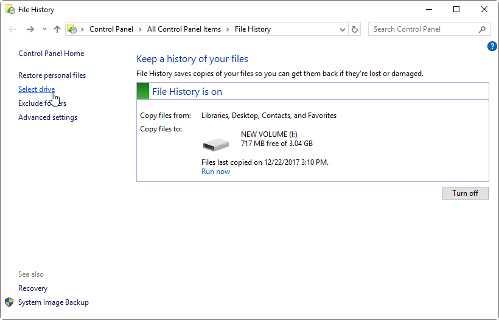Image resolution: width=499 pixels, height=320 pixels.
Task: Expand the chevron after Control Panel breadcrumb
Action: (139, 29)
